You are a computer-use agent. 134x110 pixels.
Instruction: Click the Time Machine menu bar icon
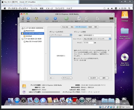[x=104, y=8]
